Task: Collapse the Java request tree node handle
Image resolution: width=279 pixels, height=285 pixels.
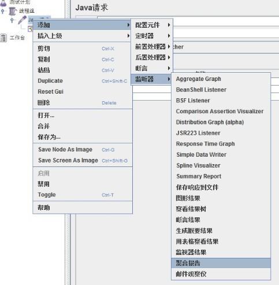Action: (12, 20)
